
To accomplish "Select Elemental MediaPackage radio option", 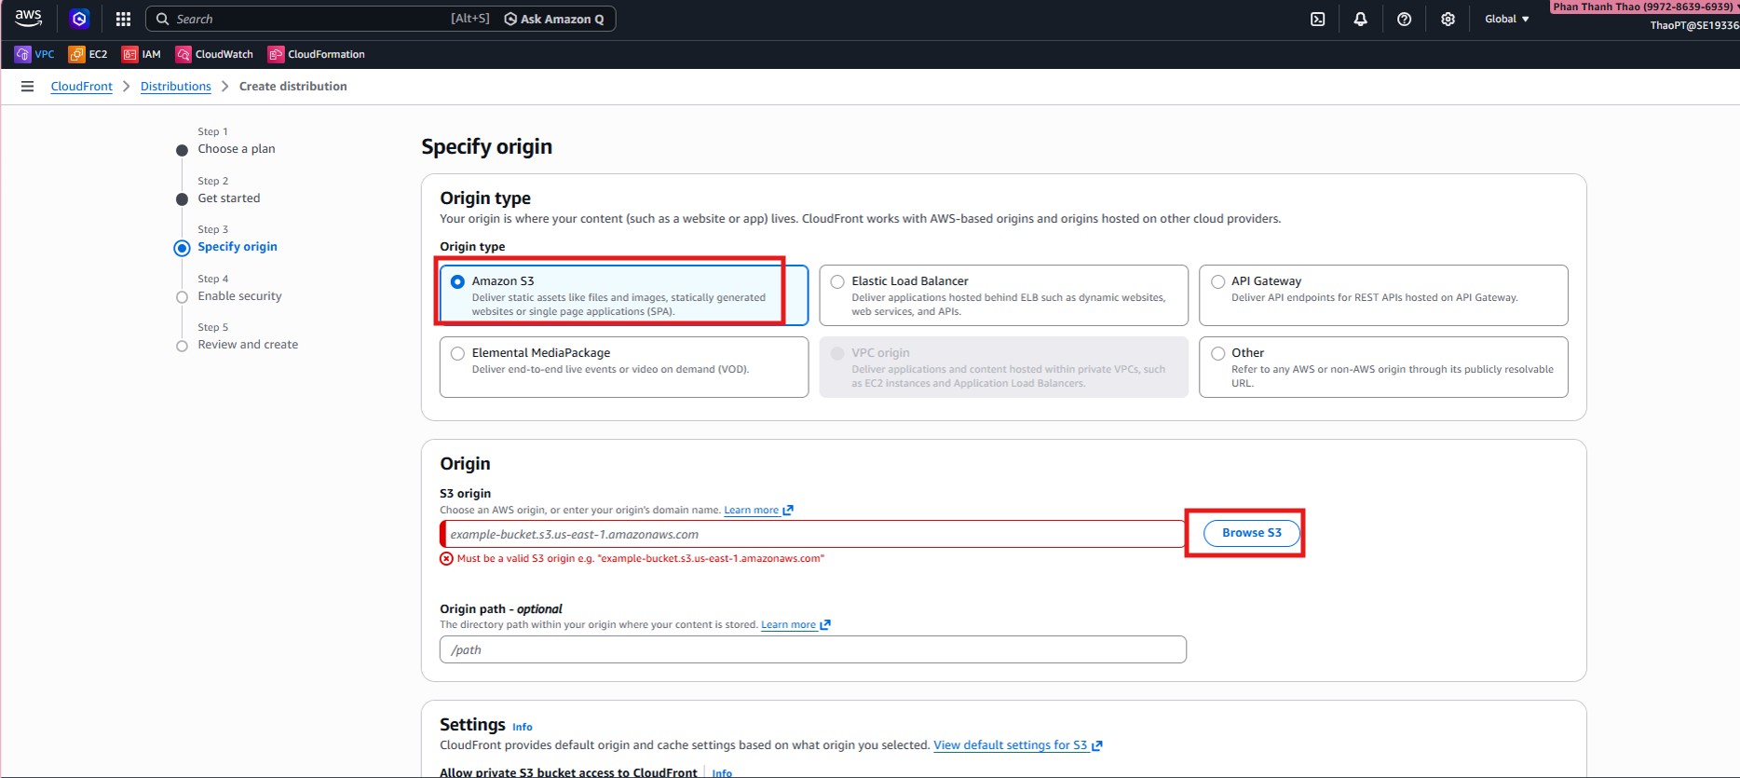I will (457, 353).
